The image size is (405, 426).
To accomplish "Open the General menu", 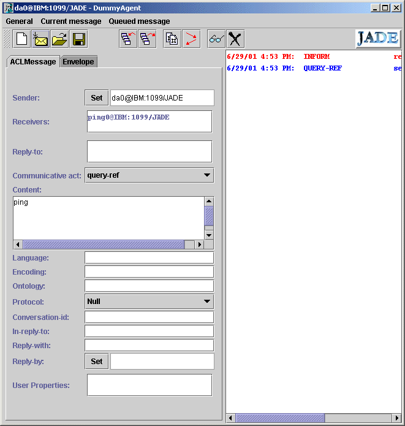I will (x=20, y=21).
